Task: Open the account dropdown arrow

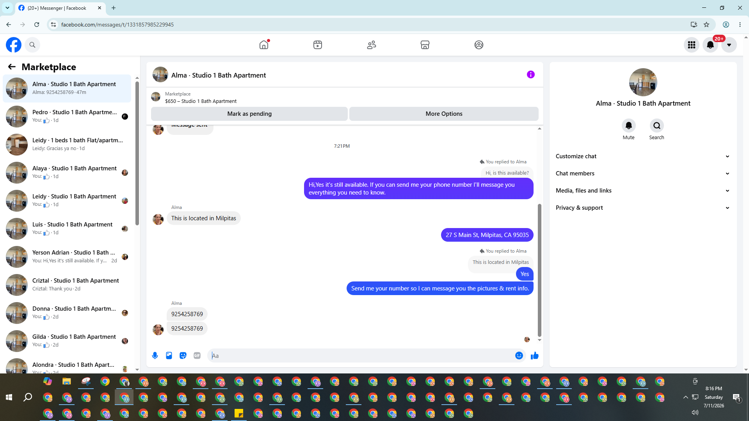Action: point(729,45)
